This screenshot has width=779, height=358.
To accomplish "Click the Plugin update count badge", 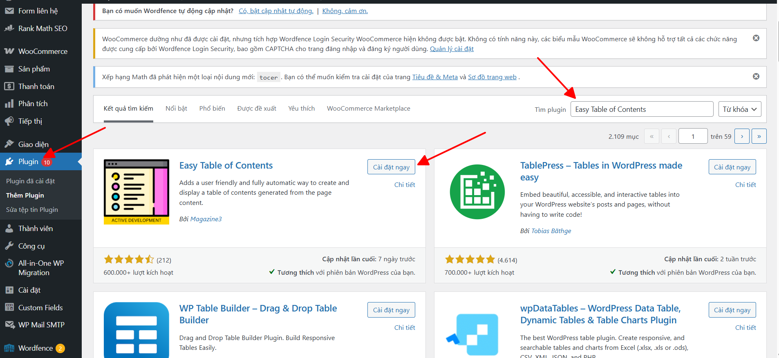I will pos(47,162).
